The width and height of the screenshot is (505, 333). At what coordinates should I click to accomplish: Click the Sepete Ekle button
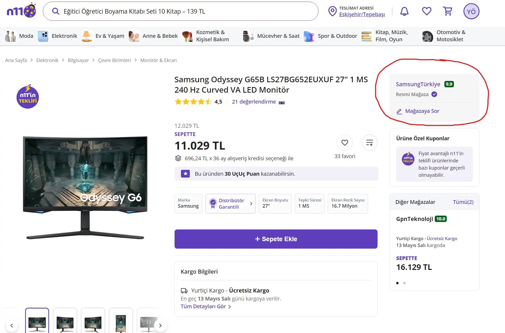276,239
